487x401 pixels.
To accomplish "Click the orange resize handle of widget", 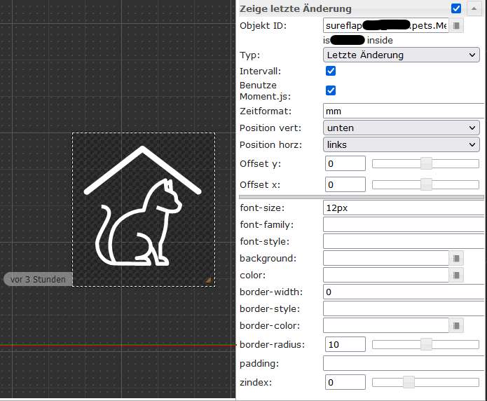I will (208, 280).
